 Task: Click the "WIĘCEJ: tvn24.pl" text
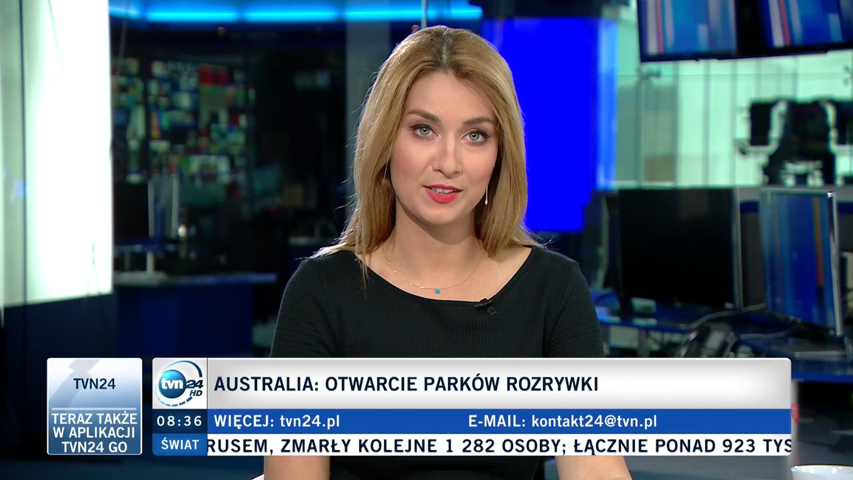pos(277,421)
